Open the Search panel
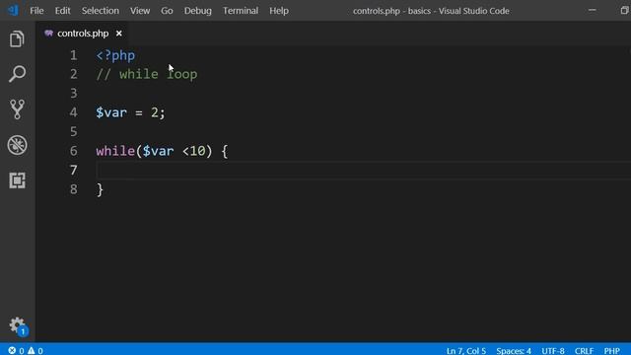Screen dimensions: 631x355 [x=17, y=74]
